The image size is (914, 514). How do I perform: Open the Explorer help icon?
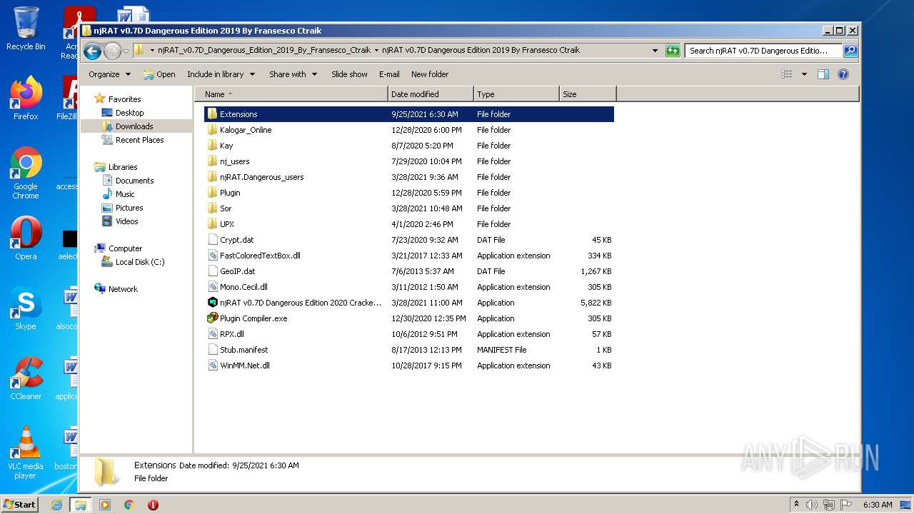[843, 74]
